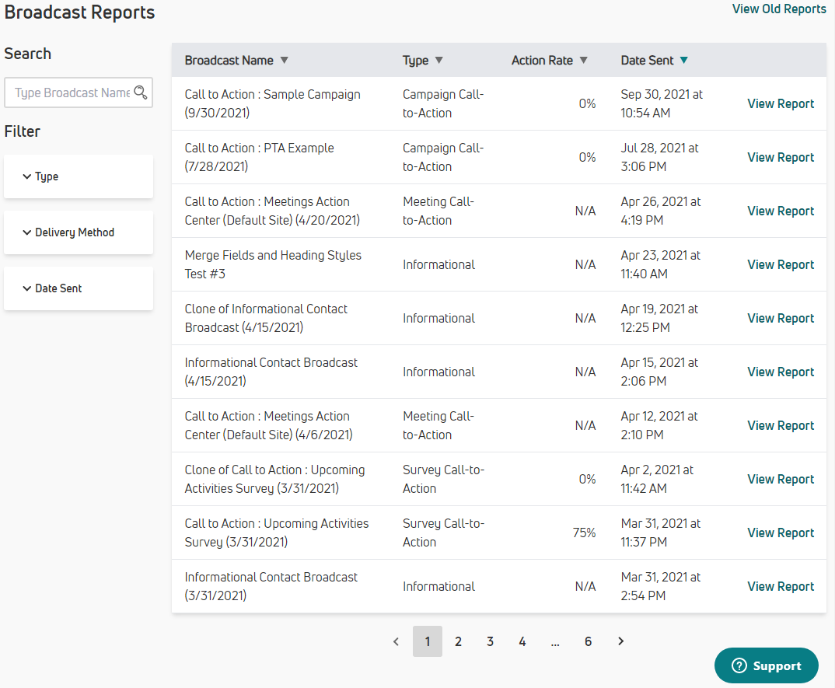Sort by Action Rate arrow icon

584,61
